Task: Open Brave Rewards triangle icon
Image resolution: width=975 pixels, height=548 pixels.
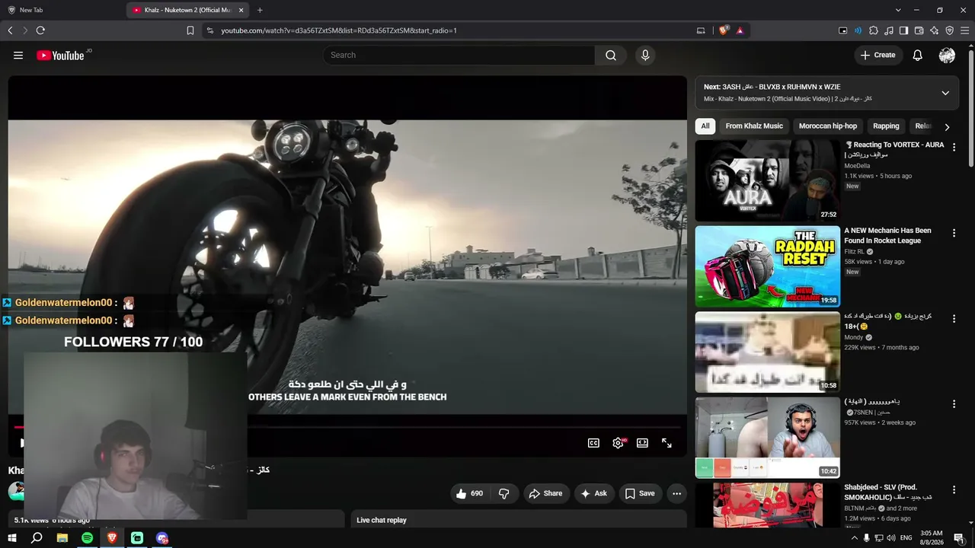Action: coord(740,30)
